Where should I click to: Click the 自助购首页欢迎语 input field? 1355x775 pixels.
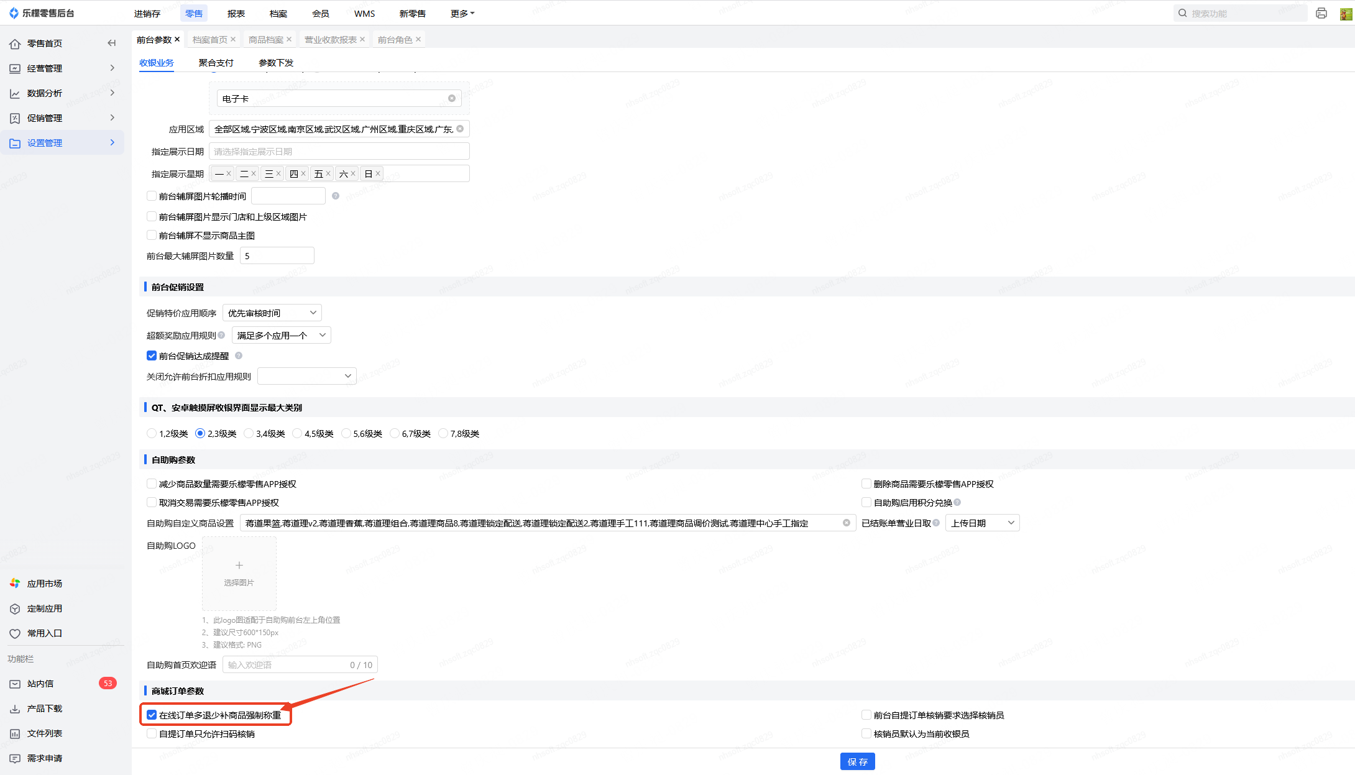[286, 664]
